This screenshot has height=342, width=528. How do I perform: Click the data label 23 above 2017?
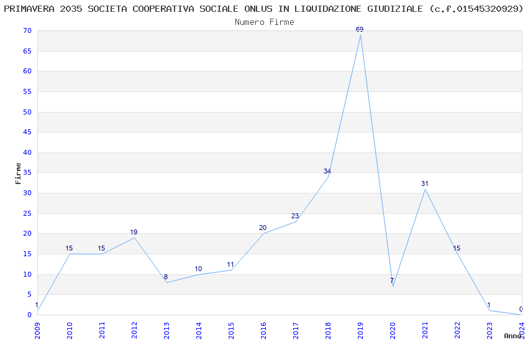coord(295,216)
